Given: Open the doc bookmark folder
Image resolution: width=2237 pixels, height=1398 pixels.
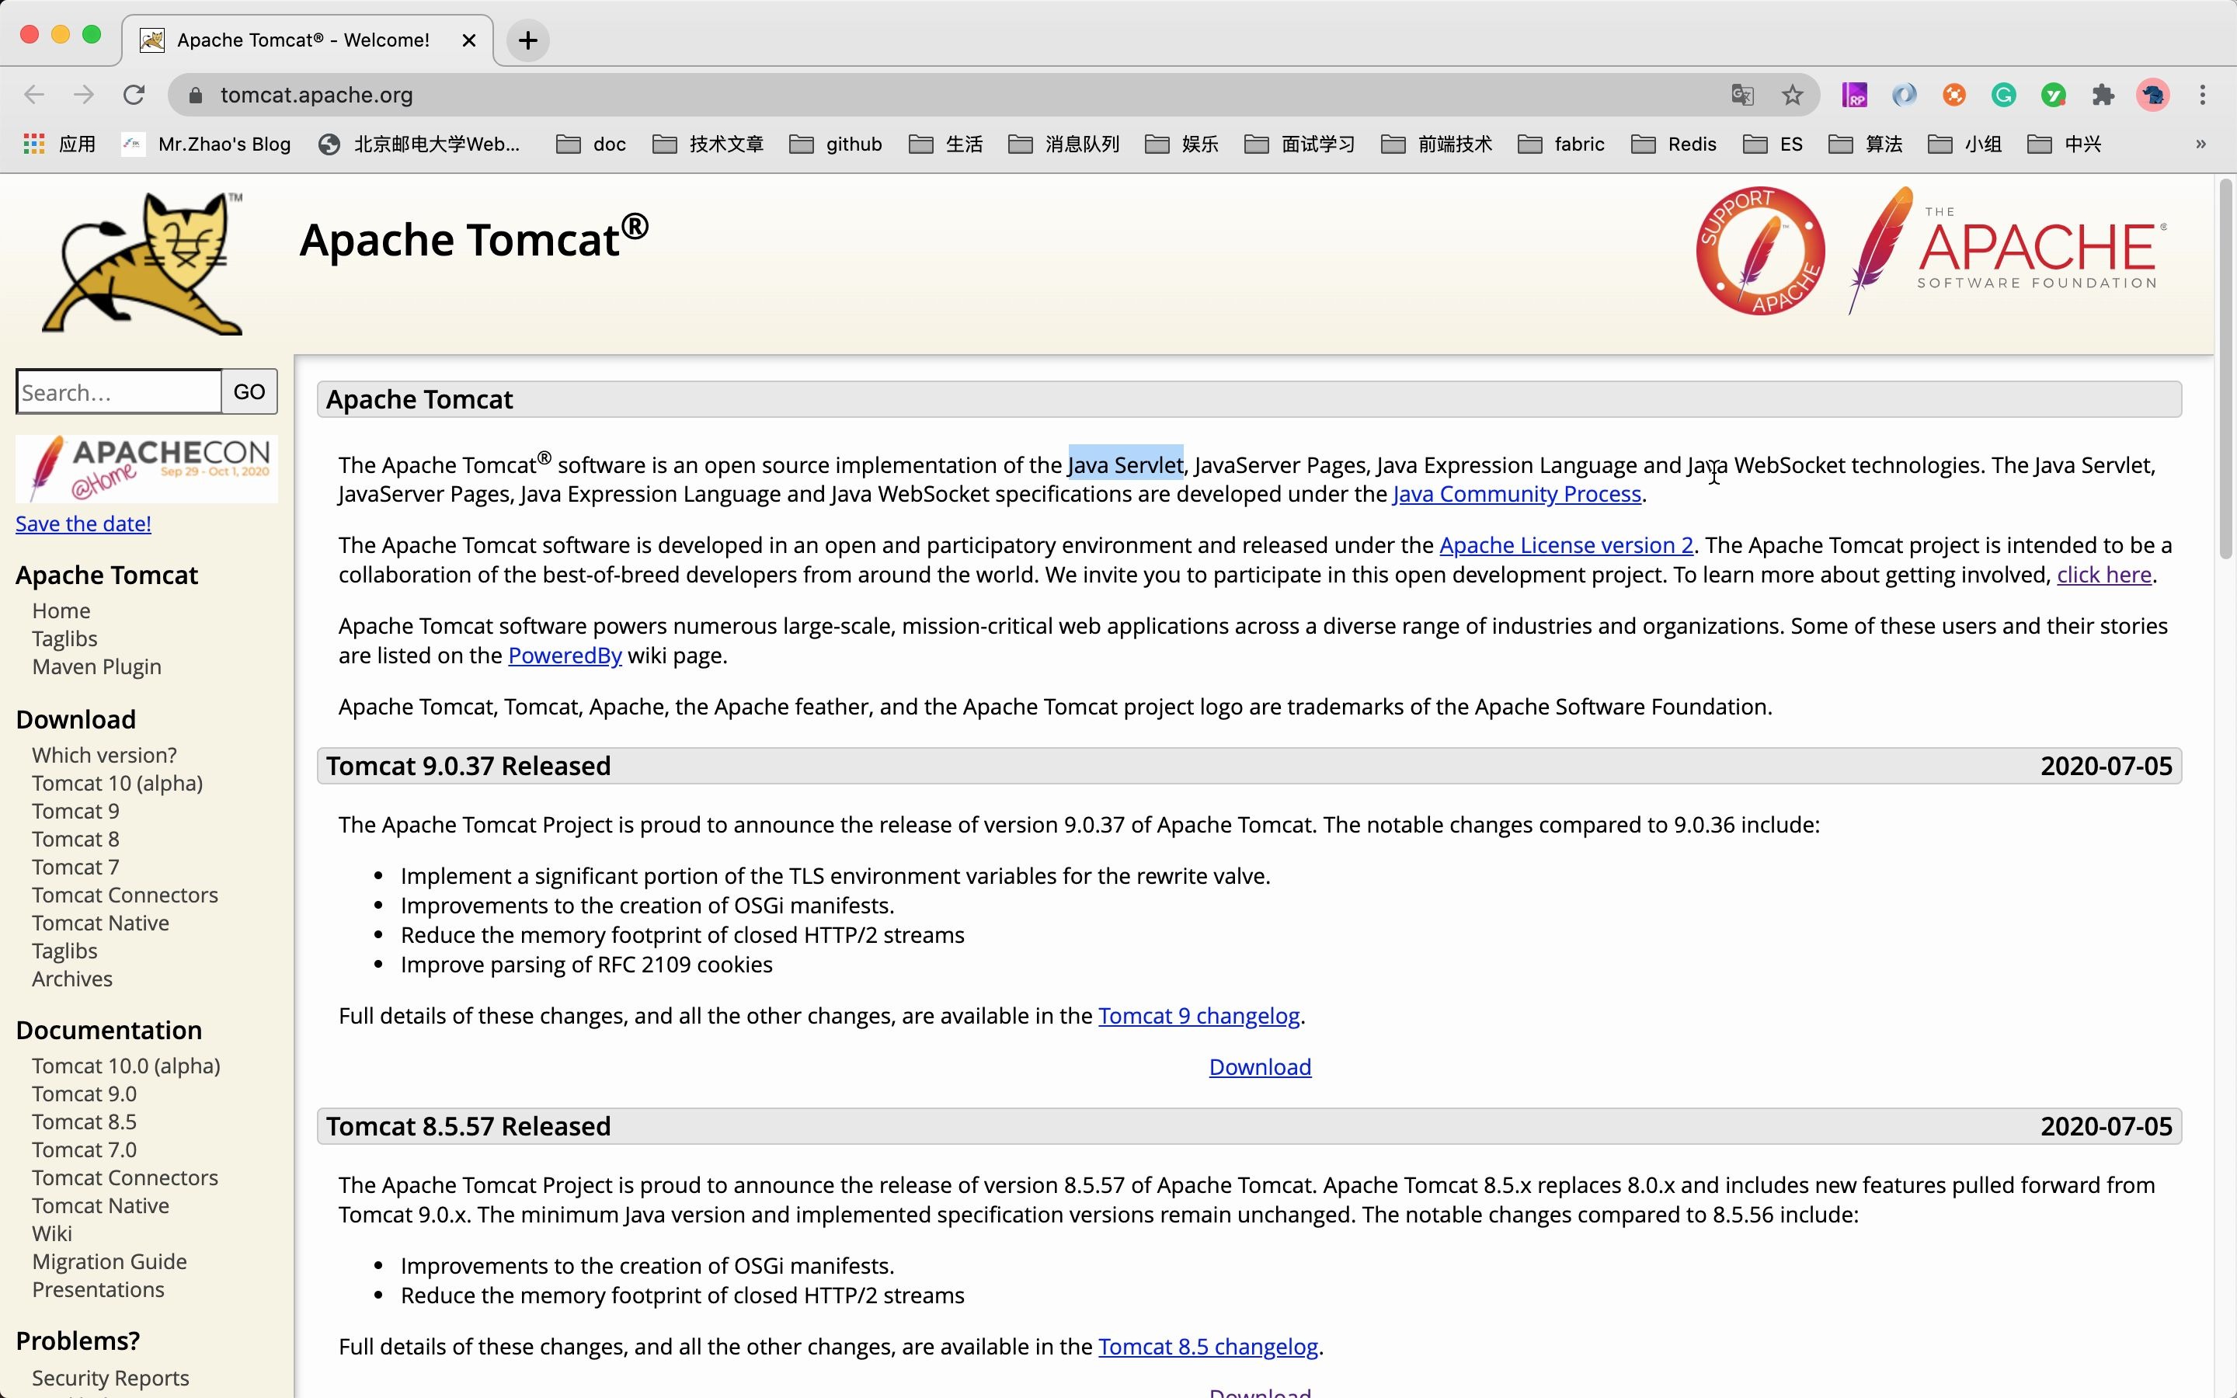Looking at the screenshot, I should 590,144.
